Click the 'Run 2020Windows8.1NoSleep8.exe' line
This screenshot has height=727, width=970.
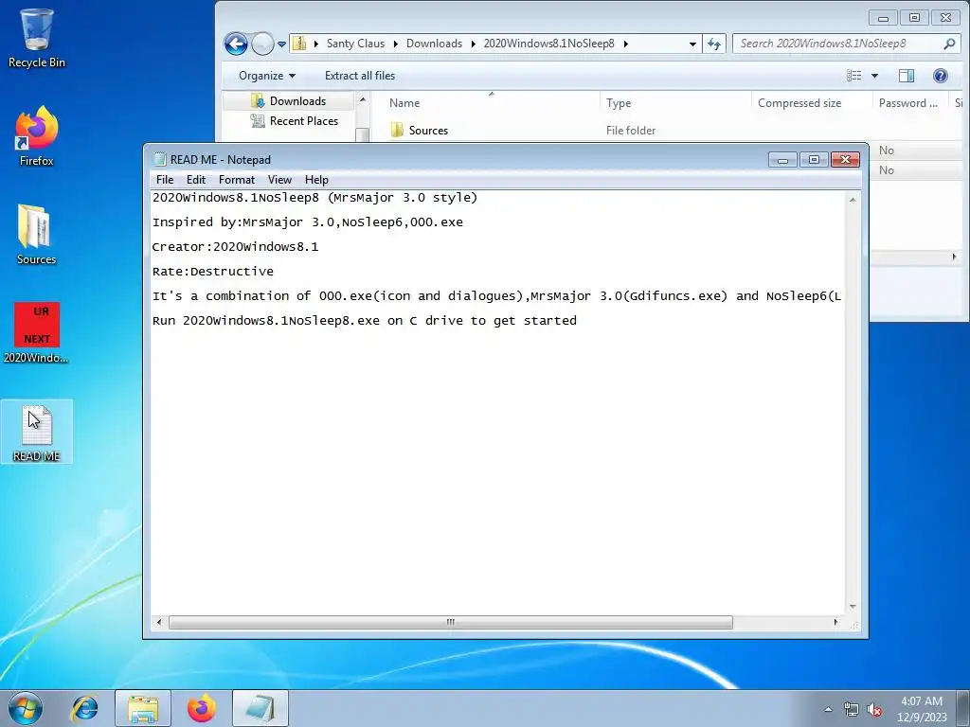click(365, 321)
